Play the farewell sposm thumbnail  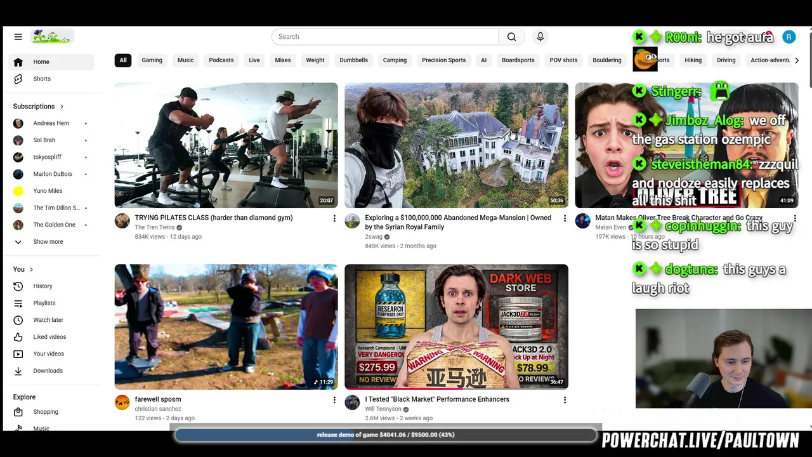point(226,327)
